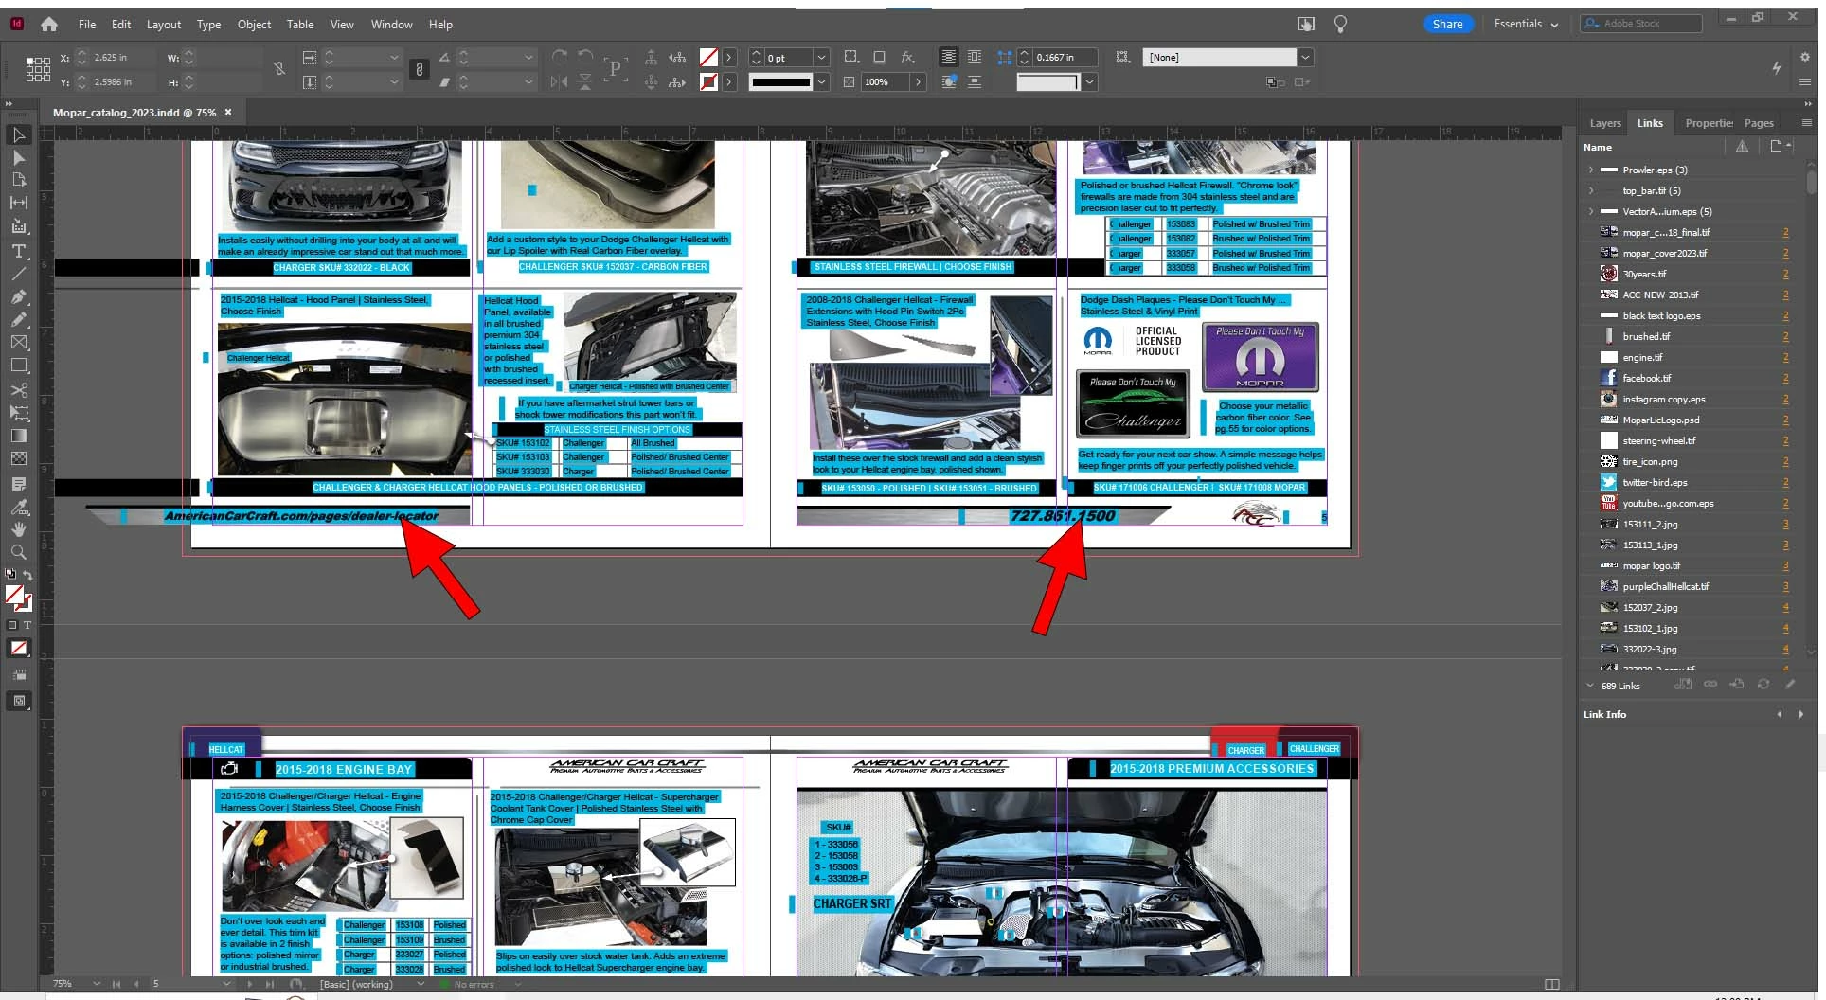Viewport: 1826px width, 1000px height.
Task: Select the Hand tool
Action: 18,529
